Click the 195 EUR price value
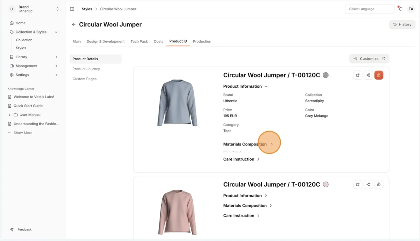Viewport: 420px width, 241px height. 230,116
